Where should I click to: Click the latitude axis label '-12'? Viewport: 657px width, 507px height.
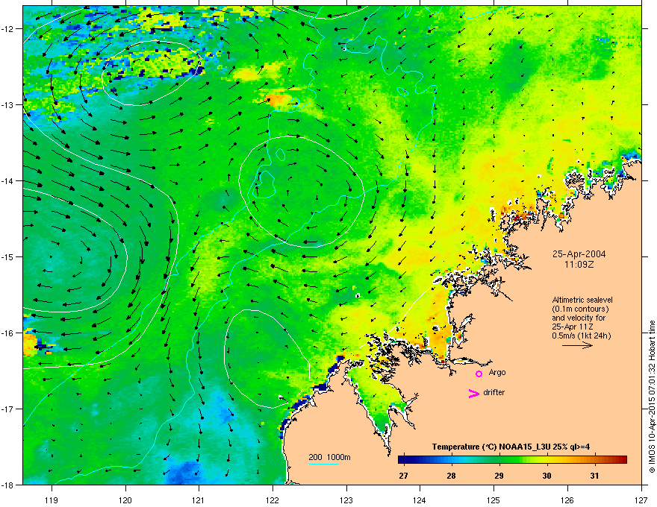point(8,29)
